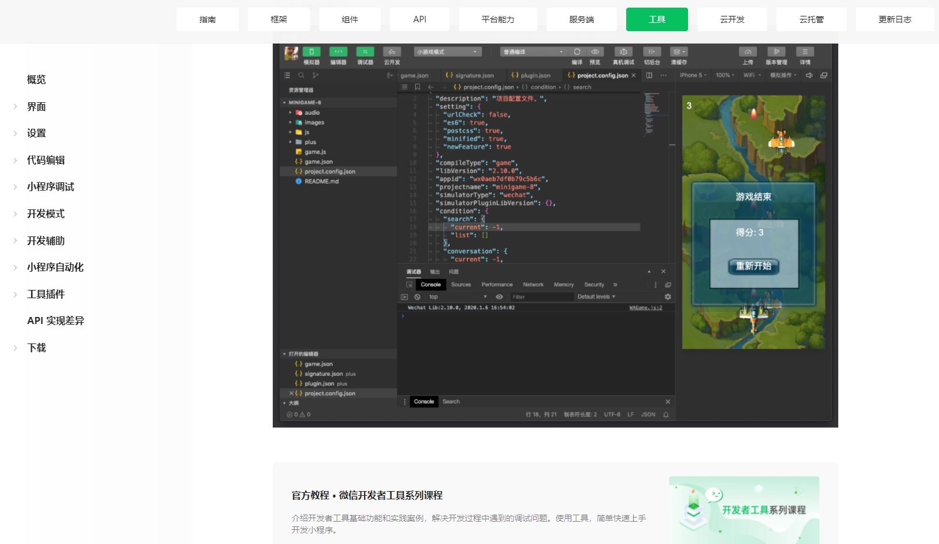Click the user avatar in IDE toolbar
Viewport: 939px width, 544px height.
pos(291,54)
